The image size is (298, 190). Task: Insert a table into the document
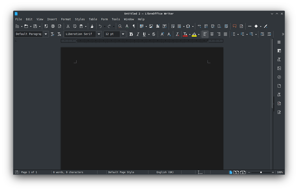(142, 26)
